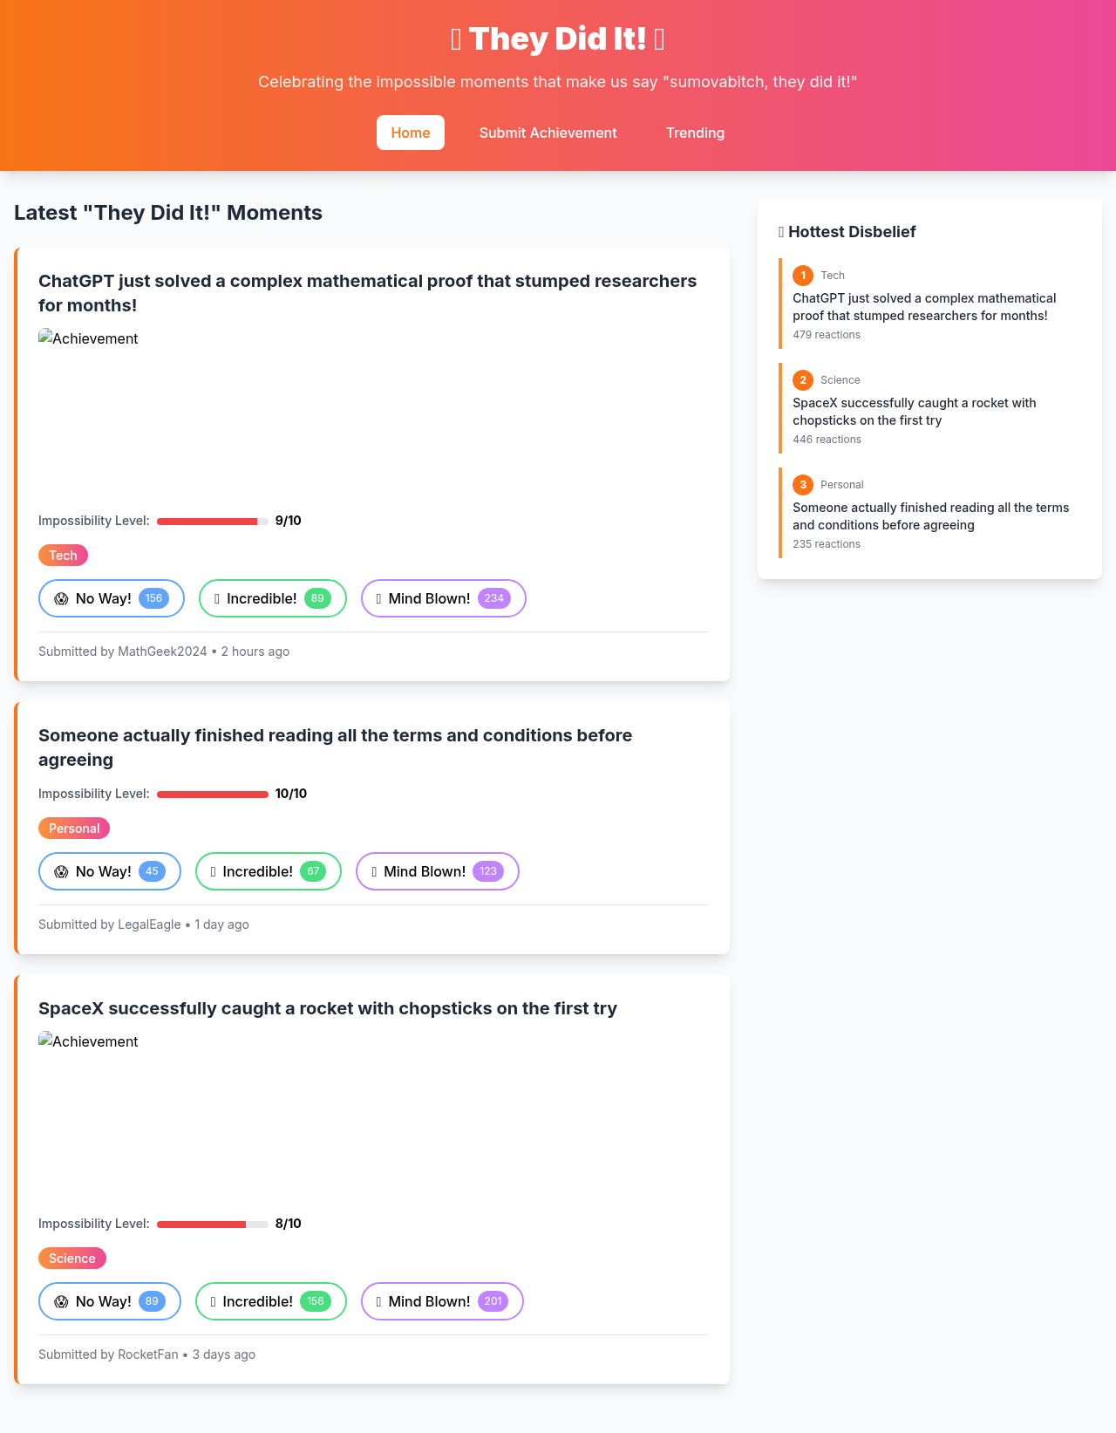Open the Home tab
The image size is (1116, 1433).
(x=410, y=133)
